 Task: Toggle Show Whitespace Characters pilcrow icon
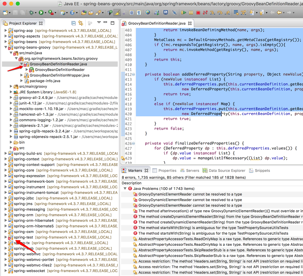139,13
